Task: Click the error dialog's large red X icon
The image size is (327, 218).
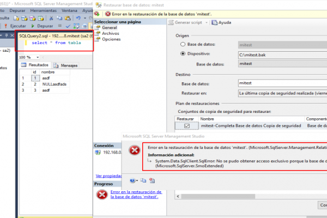Action: click(x=135, y=150)
